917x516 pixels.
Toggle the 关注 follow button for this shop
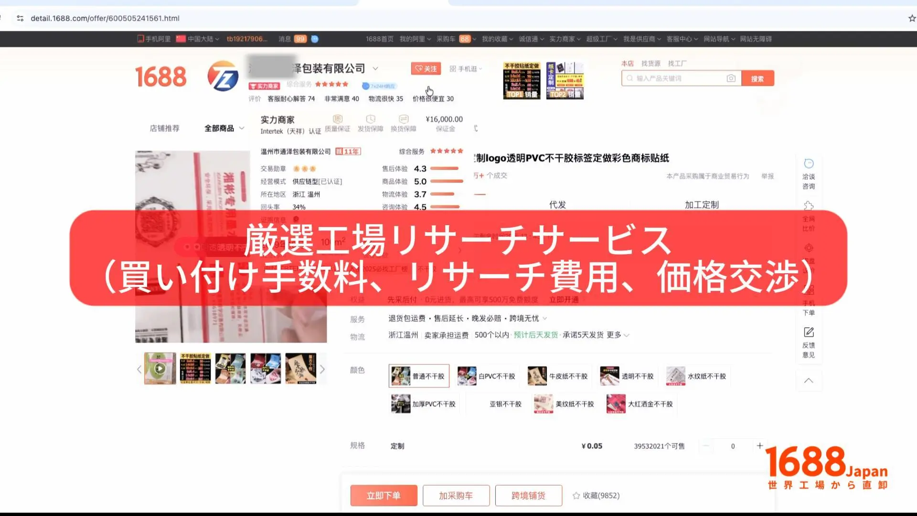pyautogui.click(x=425, y=68)
